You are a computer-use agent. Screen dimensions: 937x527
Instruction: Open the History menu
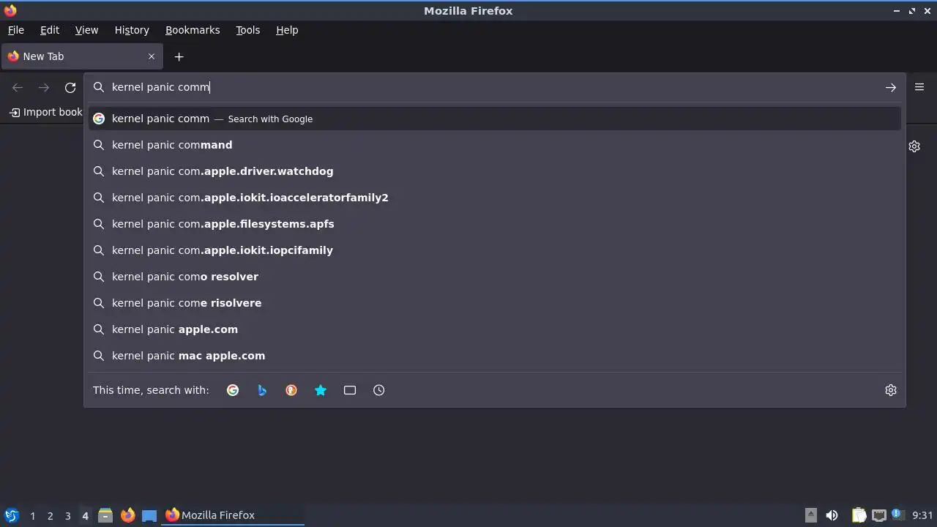[x=132, y=30]
